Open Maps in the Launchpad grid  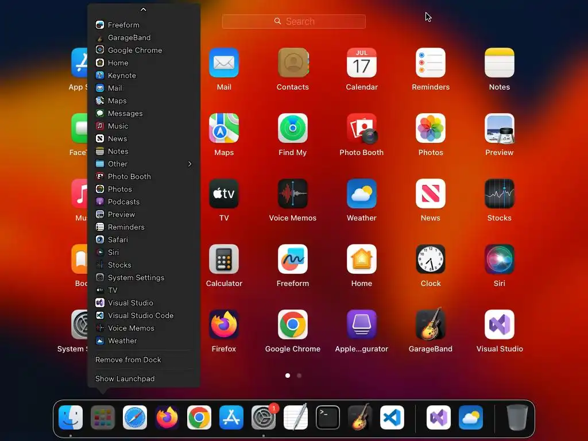coord(224,128)
